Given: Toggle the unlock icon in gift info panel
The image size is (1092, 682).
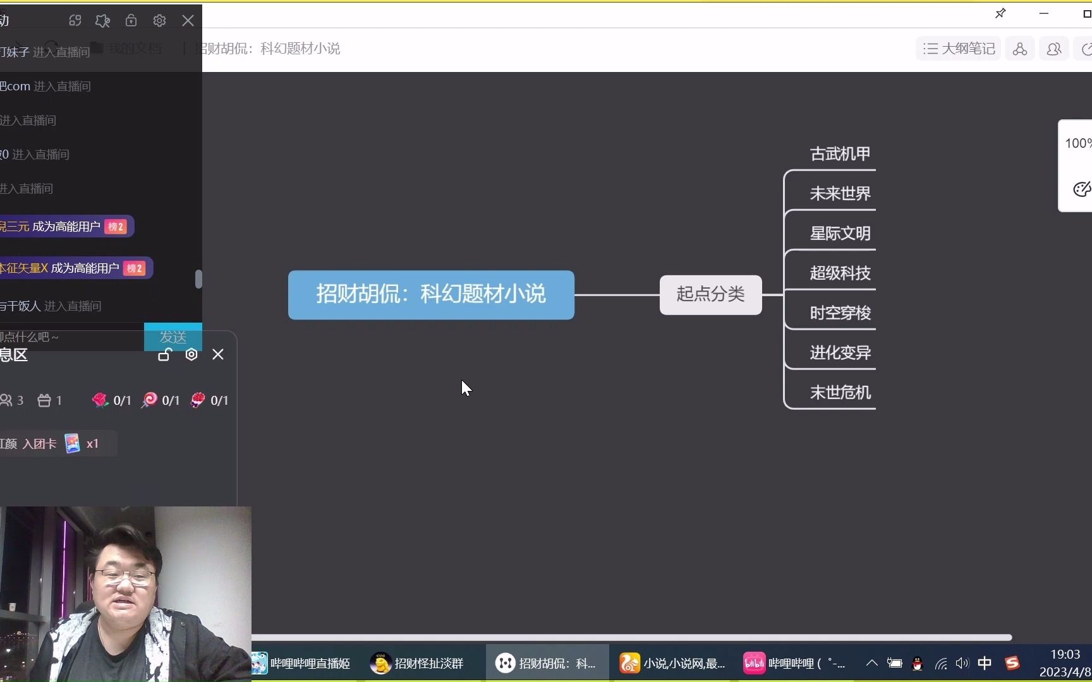Looking at the screenshot, I should pos(164,354).
